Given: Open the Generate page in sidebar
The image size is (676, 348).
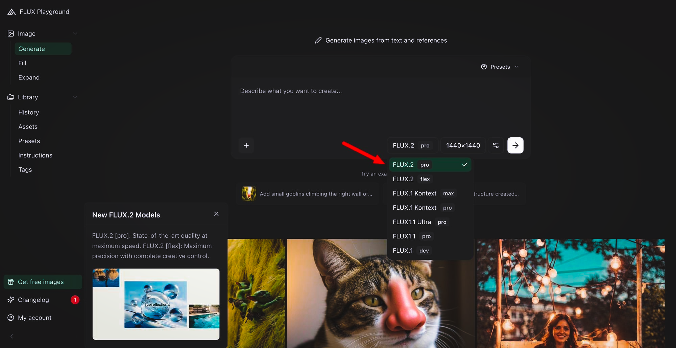Looking at the screenshot, I should pyautogui.click(x=43, y=49).
